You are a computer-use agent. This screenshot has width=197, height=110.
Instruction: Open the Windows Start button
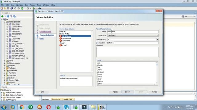coord(4,107)
